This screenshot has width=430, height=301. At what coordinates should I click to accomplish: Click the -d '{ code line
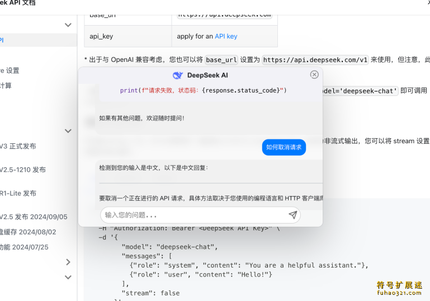(x=108, y=237)
